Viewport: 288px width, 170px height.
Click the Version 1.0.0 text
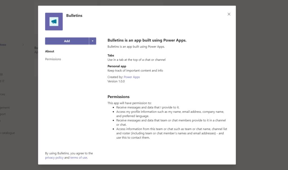[x=116, y=81]
